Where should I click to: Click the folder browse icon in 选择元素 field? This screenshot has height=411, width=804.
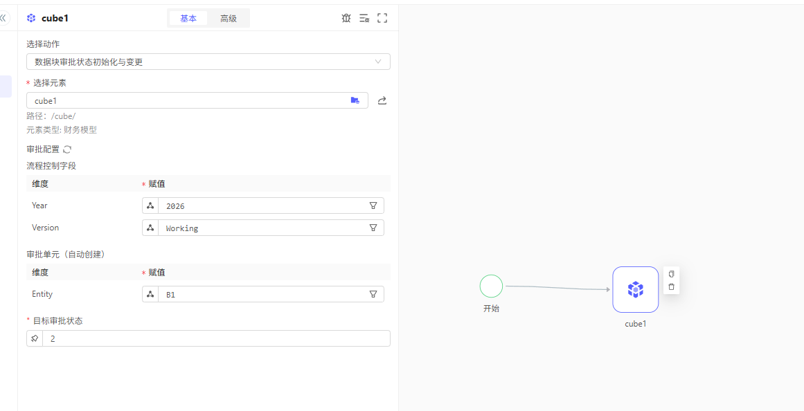pos(355,100)
